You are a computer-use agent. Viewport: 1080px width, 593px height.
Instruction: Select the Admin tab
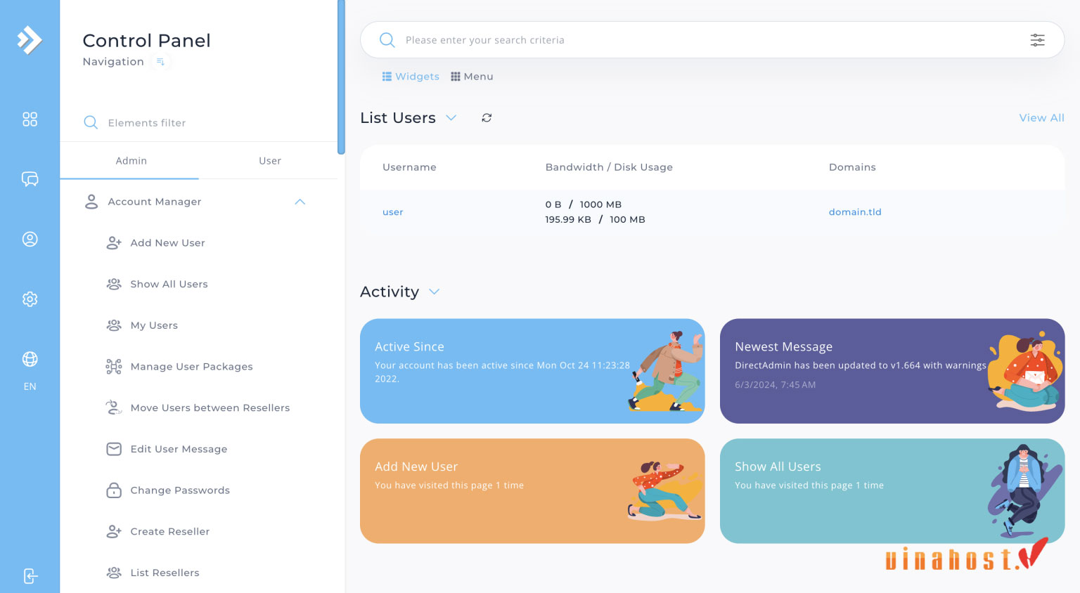[x=131, y=161]
